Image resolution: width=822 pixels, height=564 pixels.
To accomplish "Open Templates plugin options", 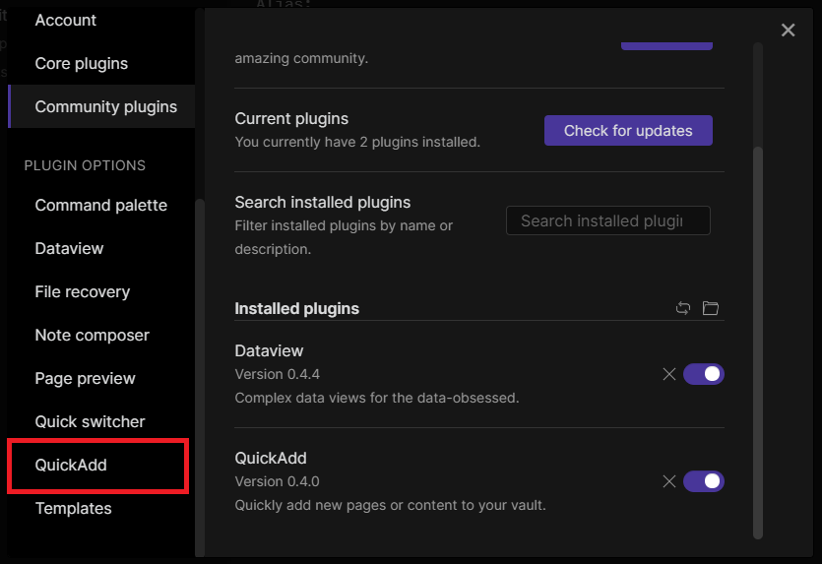I will click(x=101, y=509).
